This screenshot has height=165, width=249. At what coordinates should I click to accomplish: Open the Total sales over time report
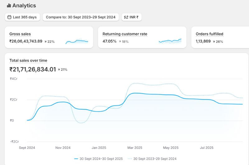pyautogui.click(x=28, y=61)
